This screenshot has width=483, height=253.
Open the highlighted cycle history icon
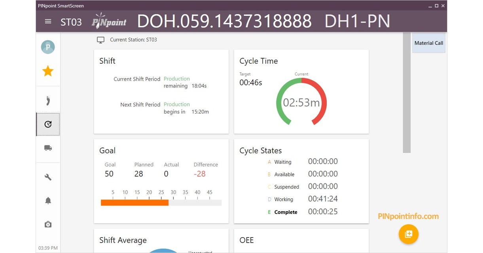(47, 124)
